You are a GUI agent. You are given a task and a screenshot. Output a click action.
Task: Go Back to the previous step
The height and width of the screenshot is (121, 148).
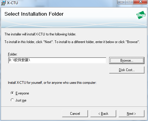(103, 114)
